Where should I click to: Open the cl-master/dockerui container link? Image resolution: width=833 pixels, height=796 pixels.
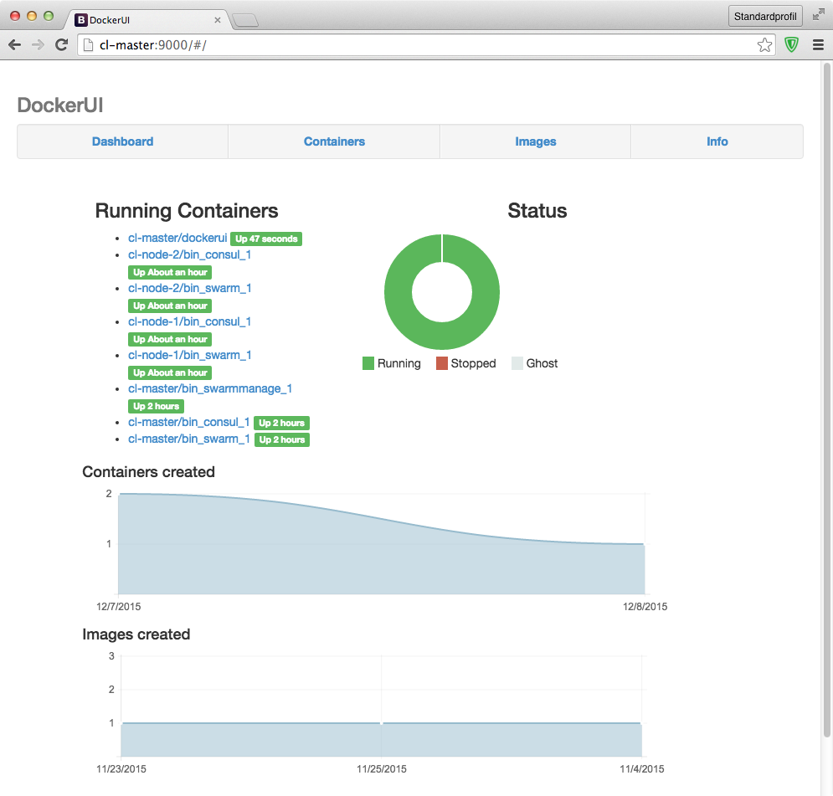coord(177,239)
